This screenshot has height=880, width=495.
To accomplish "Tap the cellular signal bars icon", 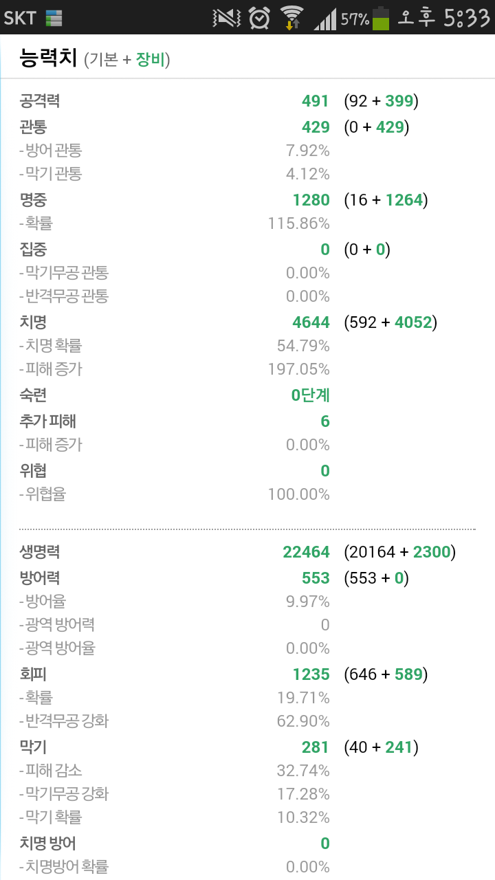I will 325,19.
